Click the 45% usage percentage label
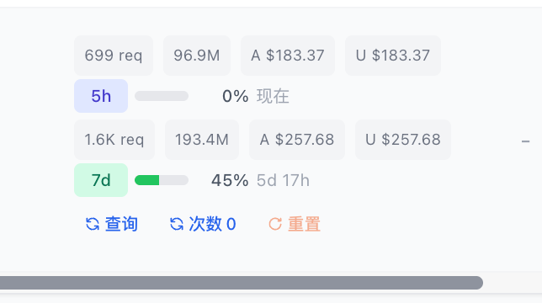The image size is (542, 303). pyautogui.click(x=230, y=180)
